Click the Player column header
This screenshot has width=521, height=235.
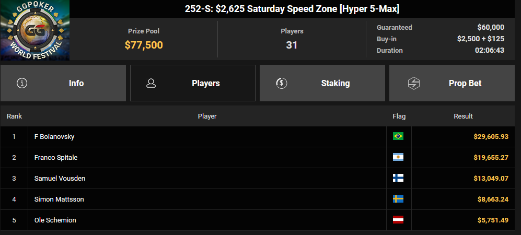tap(207, 116)
